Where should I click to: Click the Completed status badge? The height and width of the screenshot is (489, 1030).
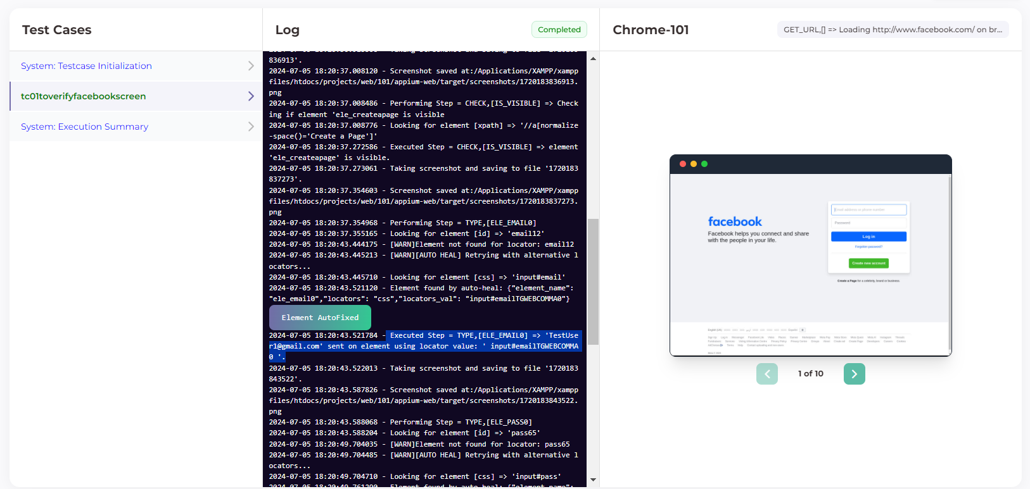(x=559, y=30)
